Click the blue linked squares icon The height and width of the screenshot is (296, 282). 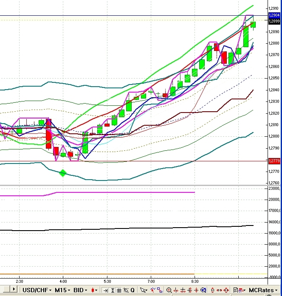pyautogui.click(x=160, y=290)
